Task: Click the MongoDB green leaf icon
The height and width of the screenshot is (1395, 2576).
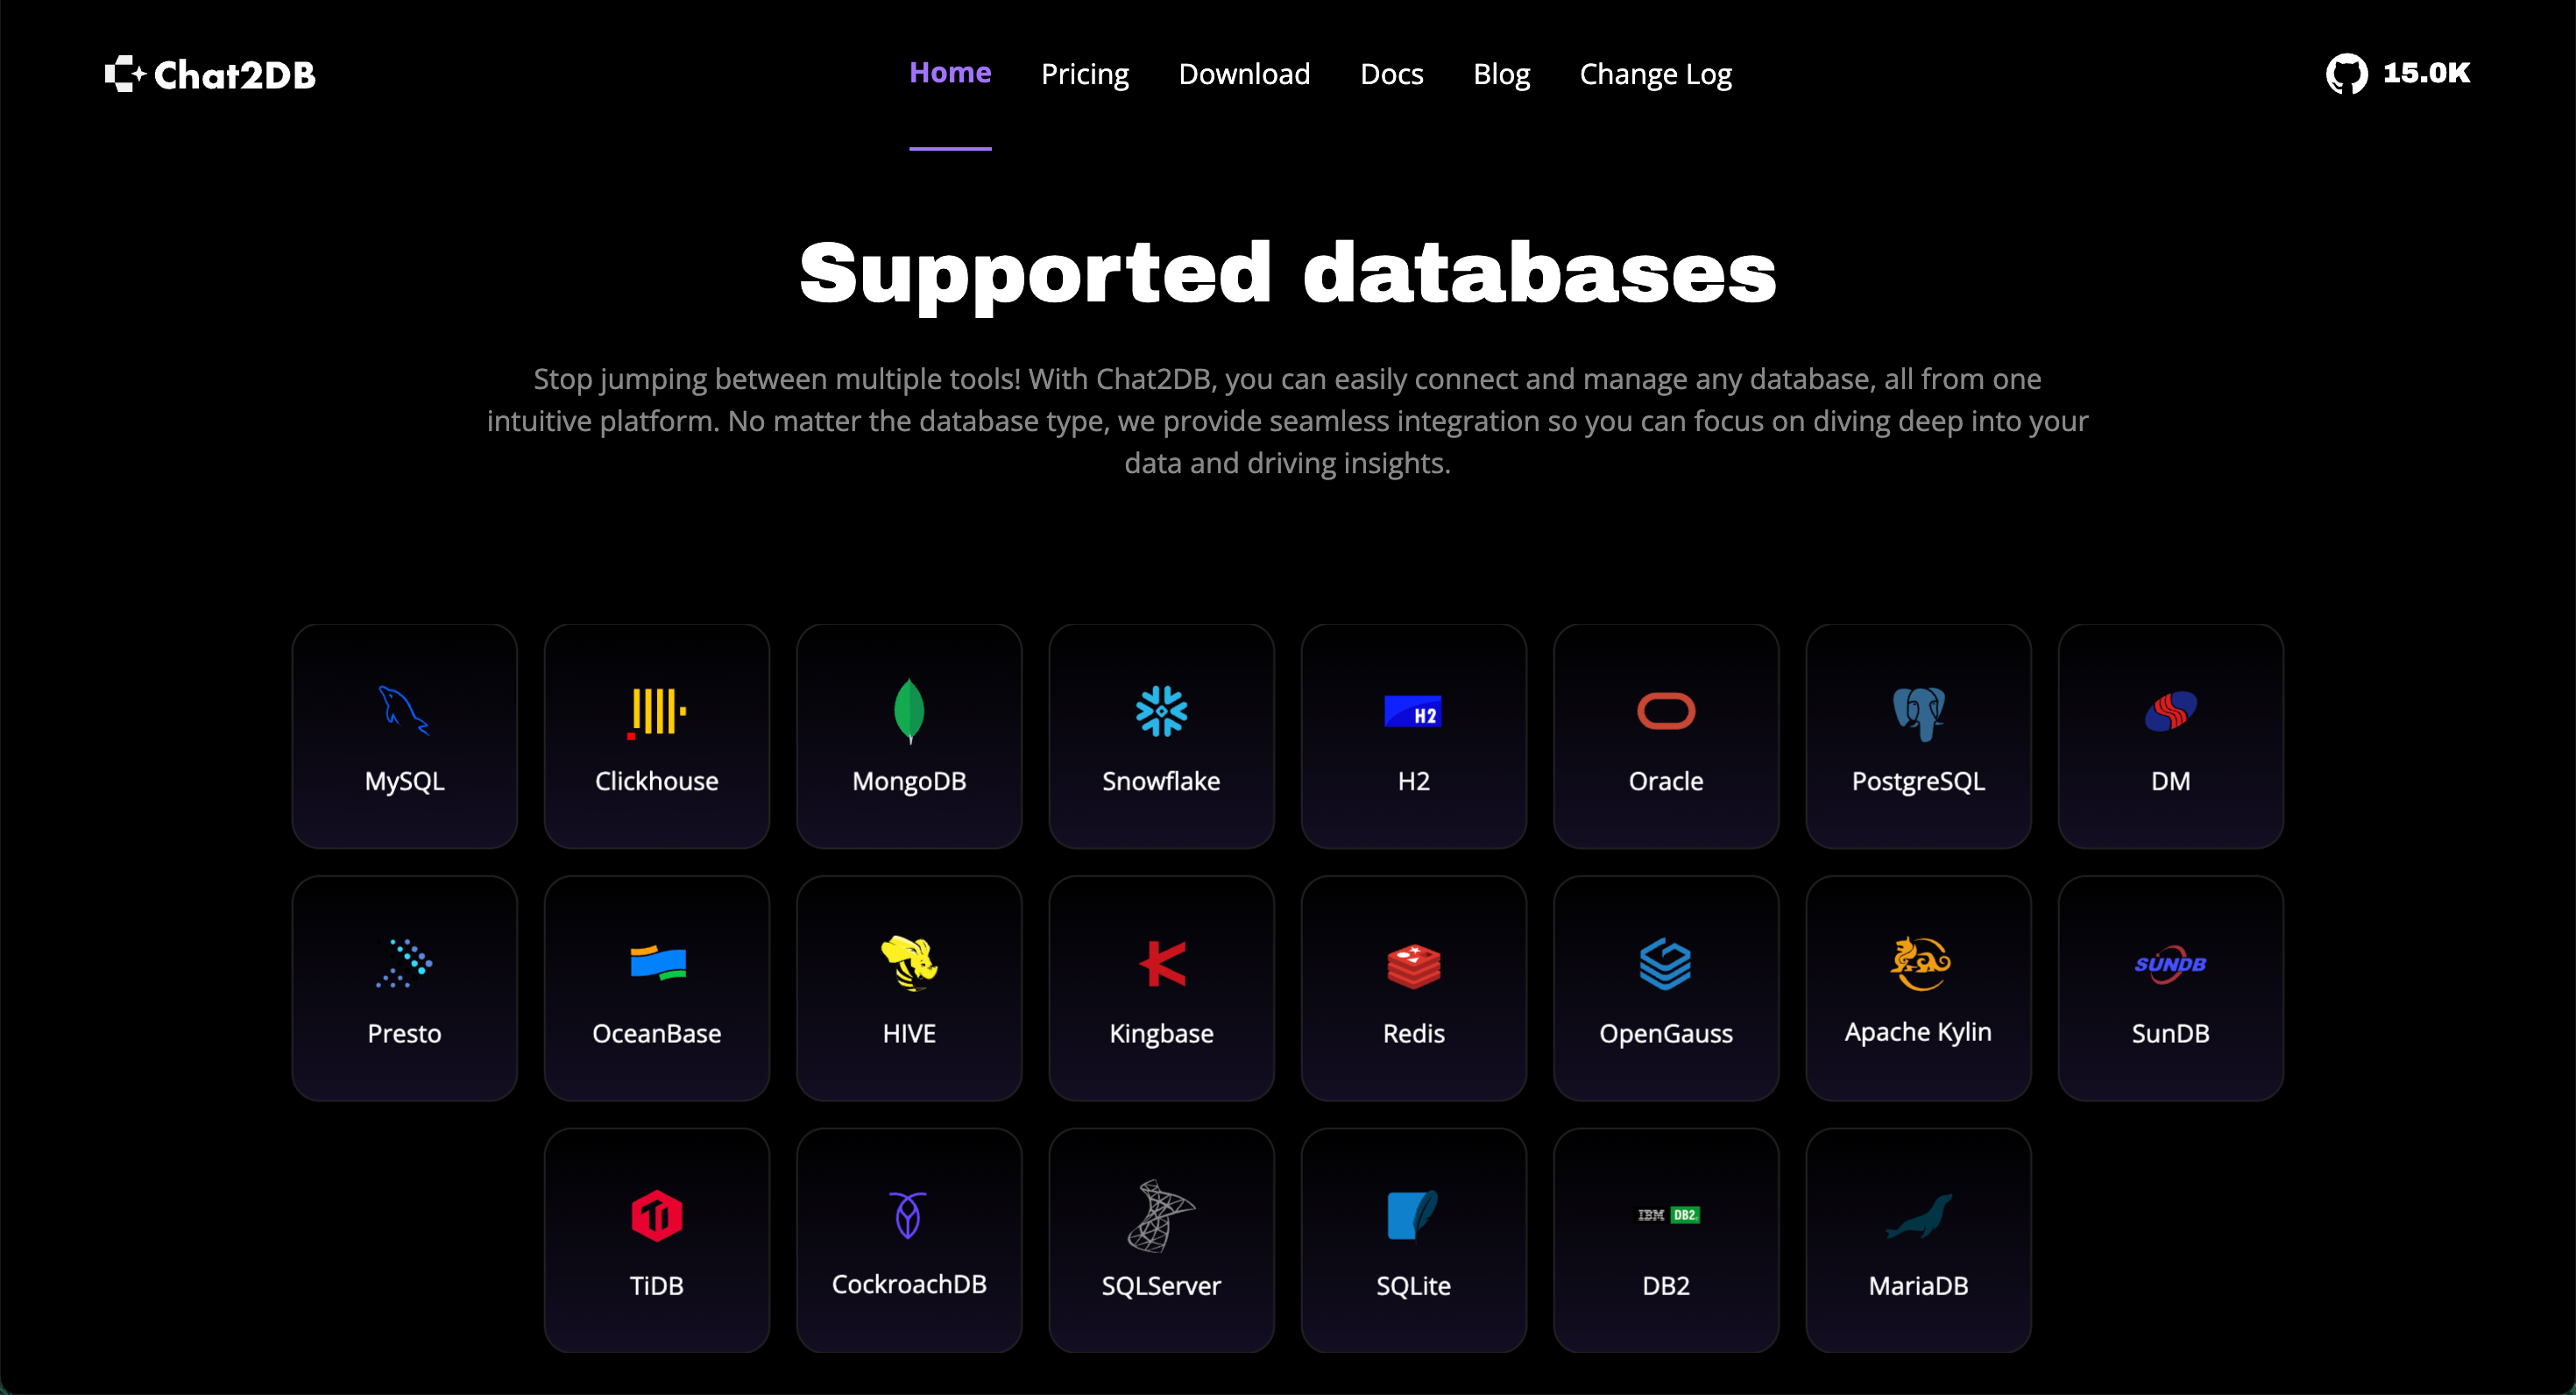Action: coord(909,711)
